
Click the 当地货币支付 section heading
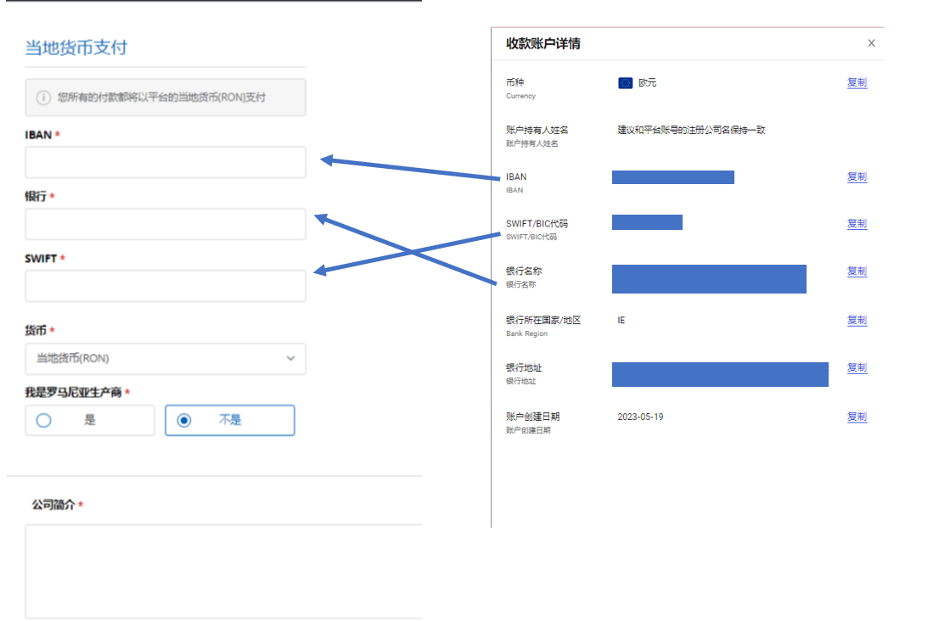coord(76,48)
